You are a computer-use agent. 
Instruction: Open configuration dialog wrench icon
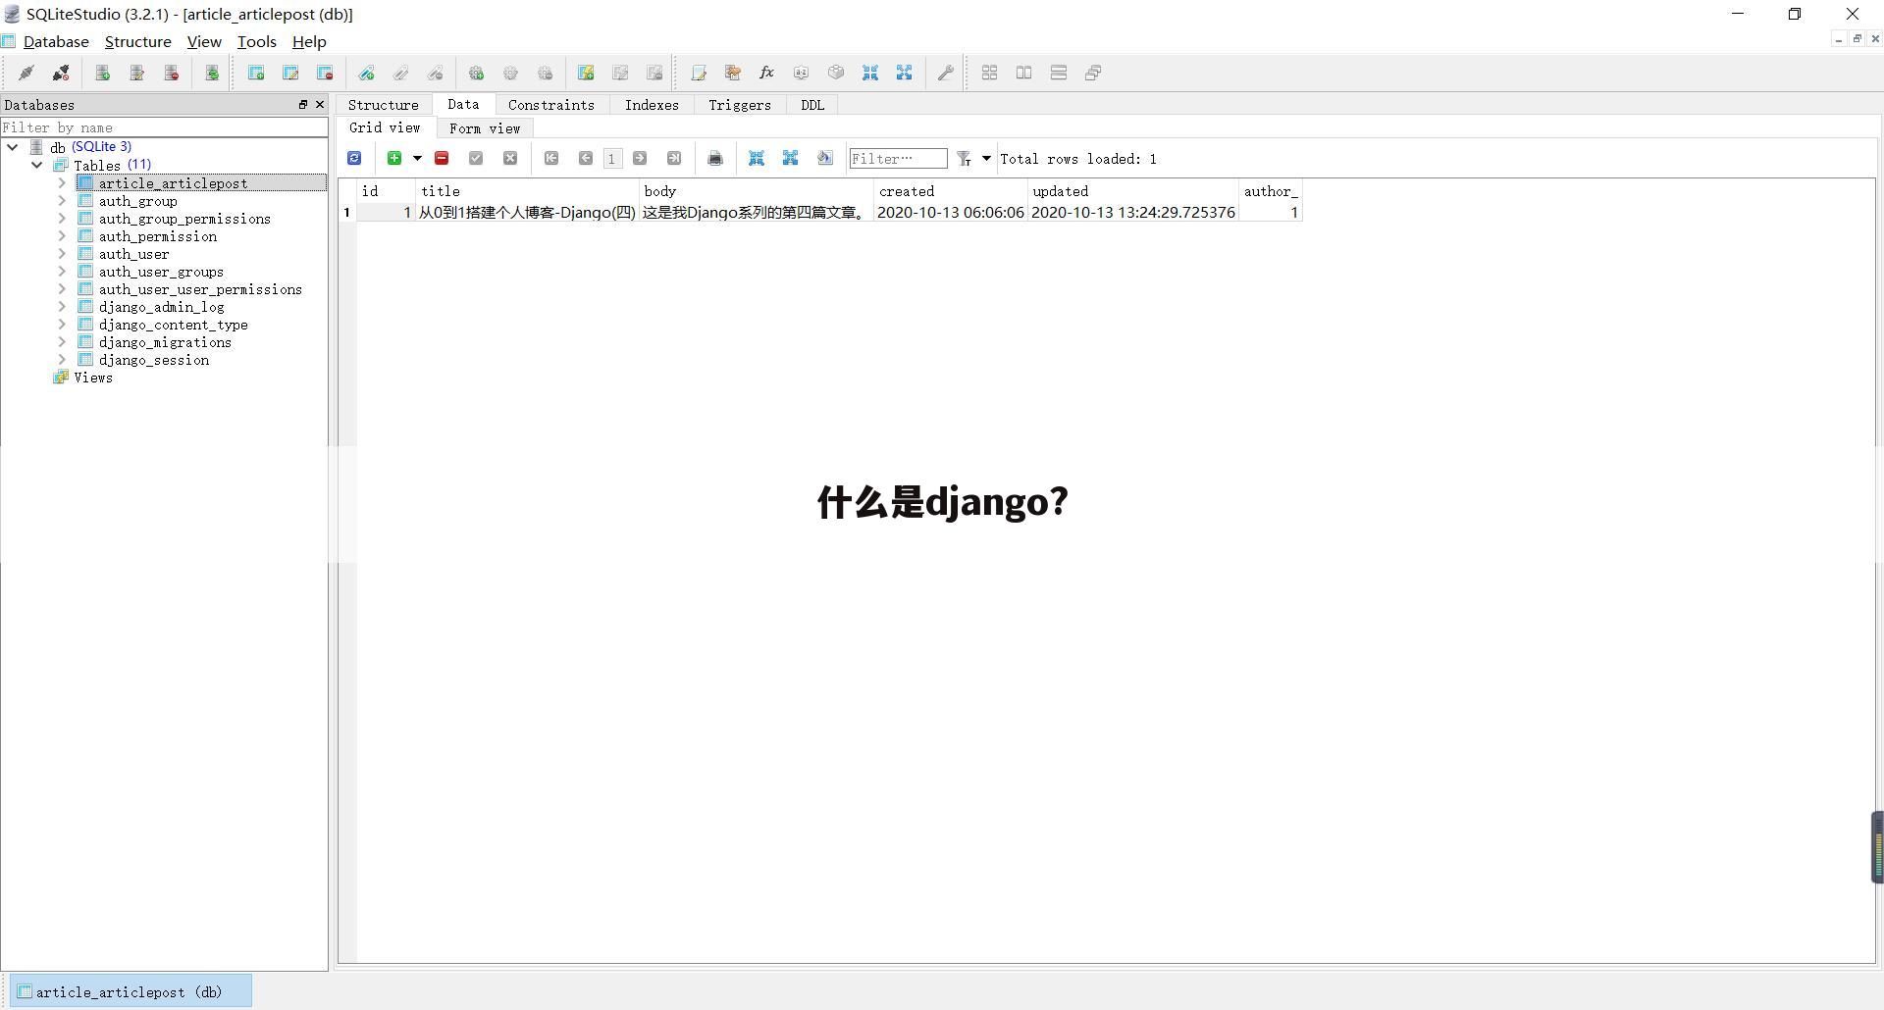(946, 73)
